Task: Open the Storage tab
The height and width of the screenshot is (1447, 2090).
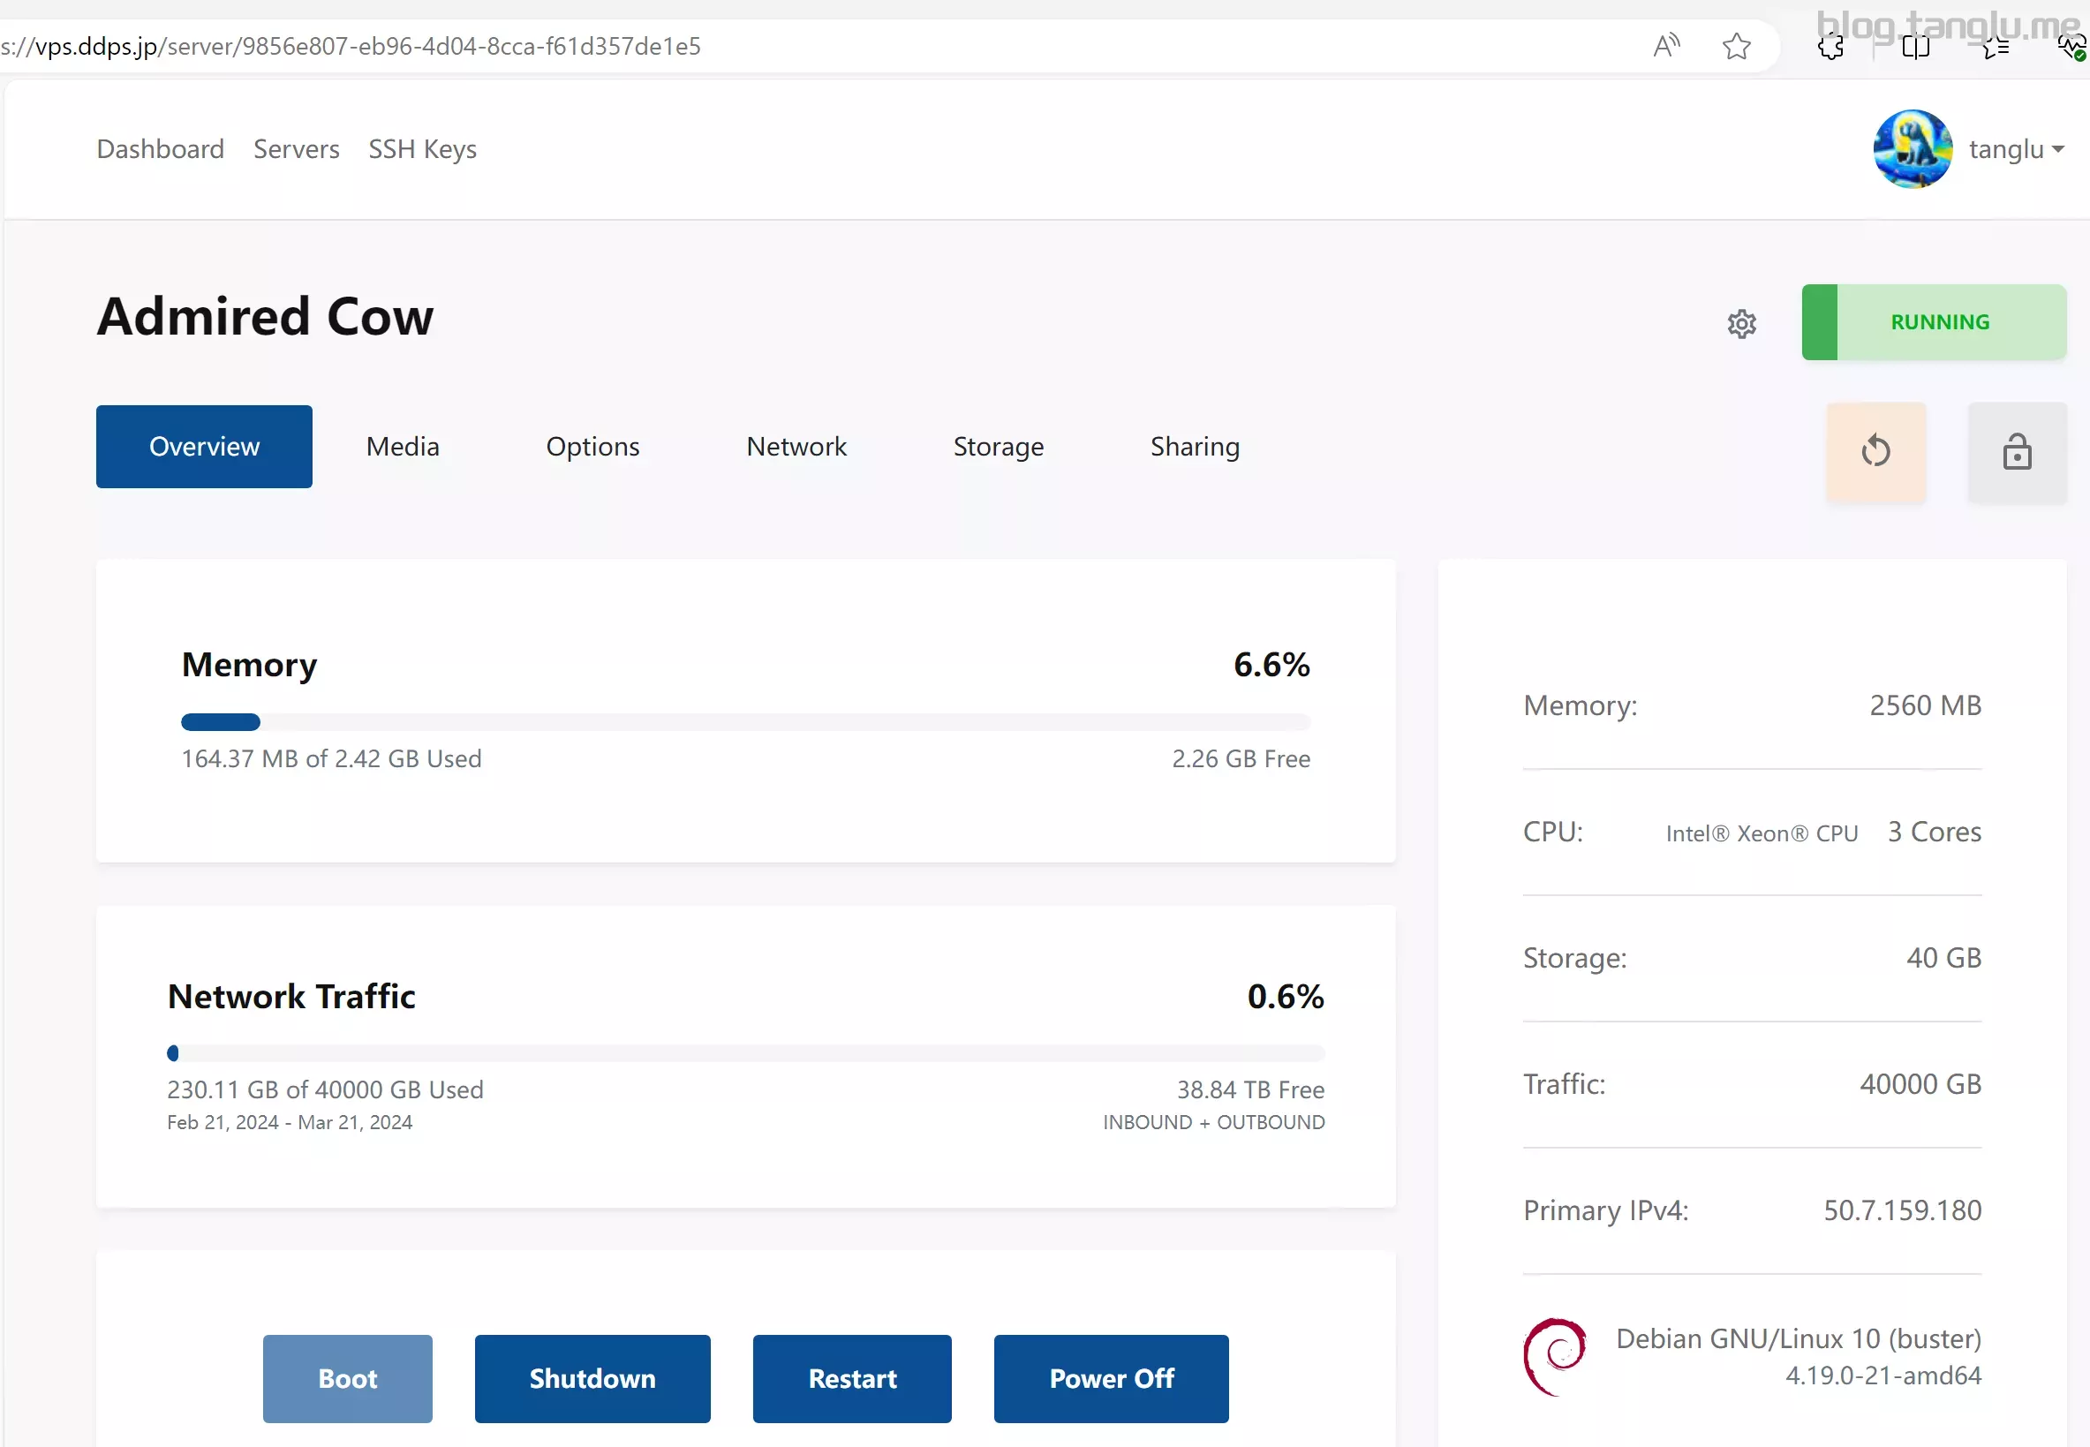Action: 998,446
